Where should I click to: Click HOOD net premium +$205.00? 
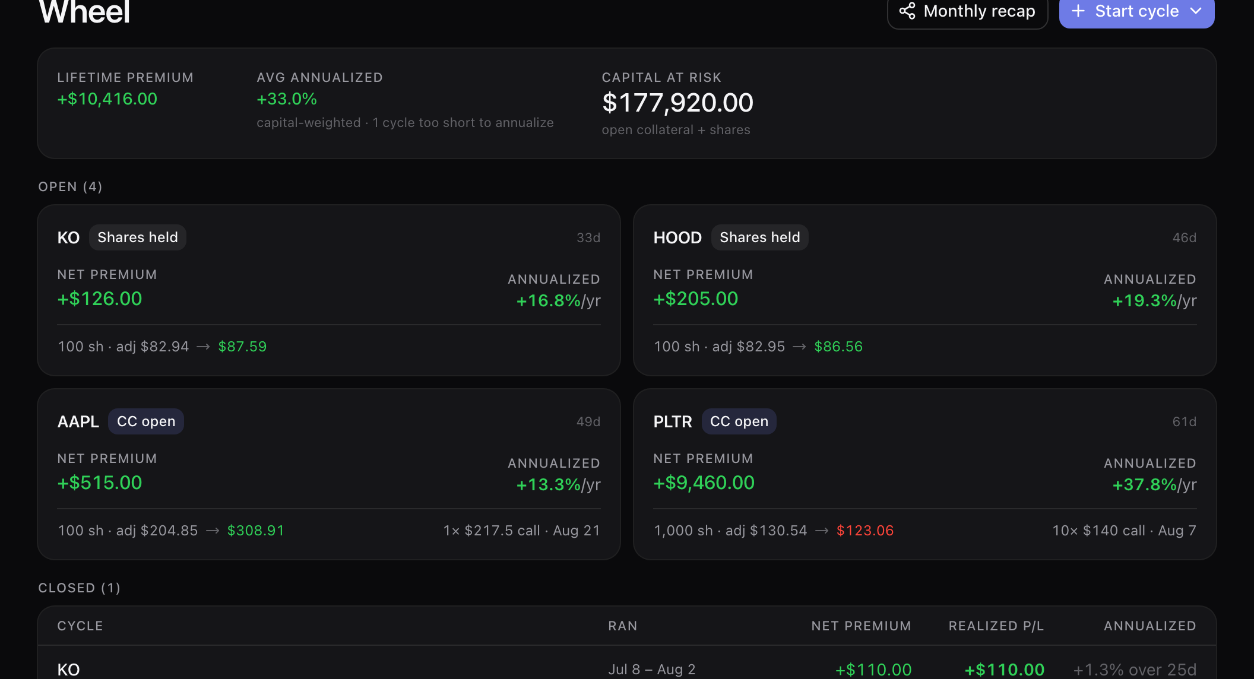tap(696, 299)
